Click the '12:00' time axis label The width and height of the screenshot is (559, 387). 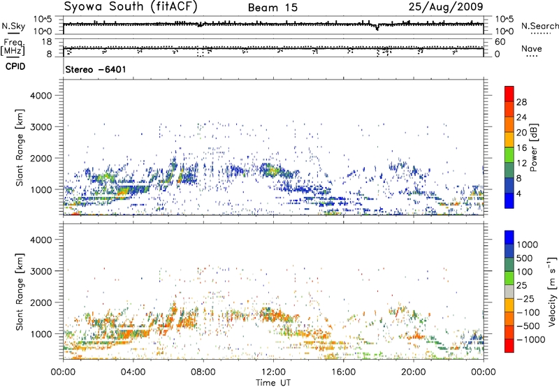coord(273,372)
